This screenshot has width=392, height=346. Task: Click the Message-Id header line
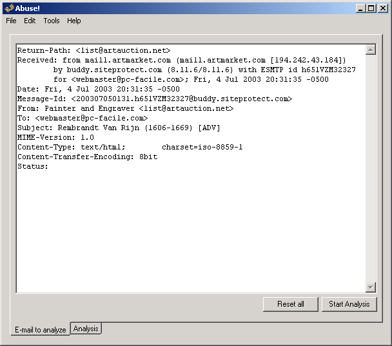coord(155,99)
